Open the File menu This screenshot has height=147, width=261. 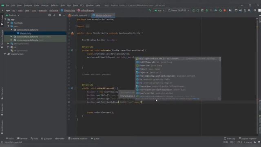point(8,5)
